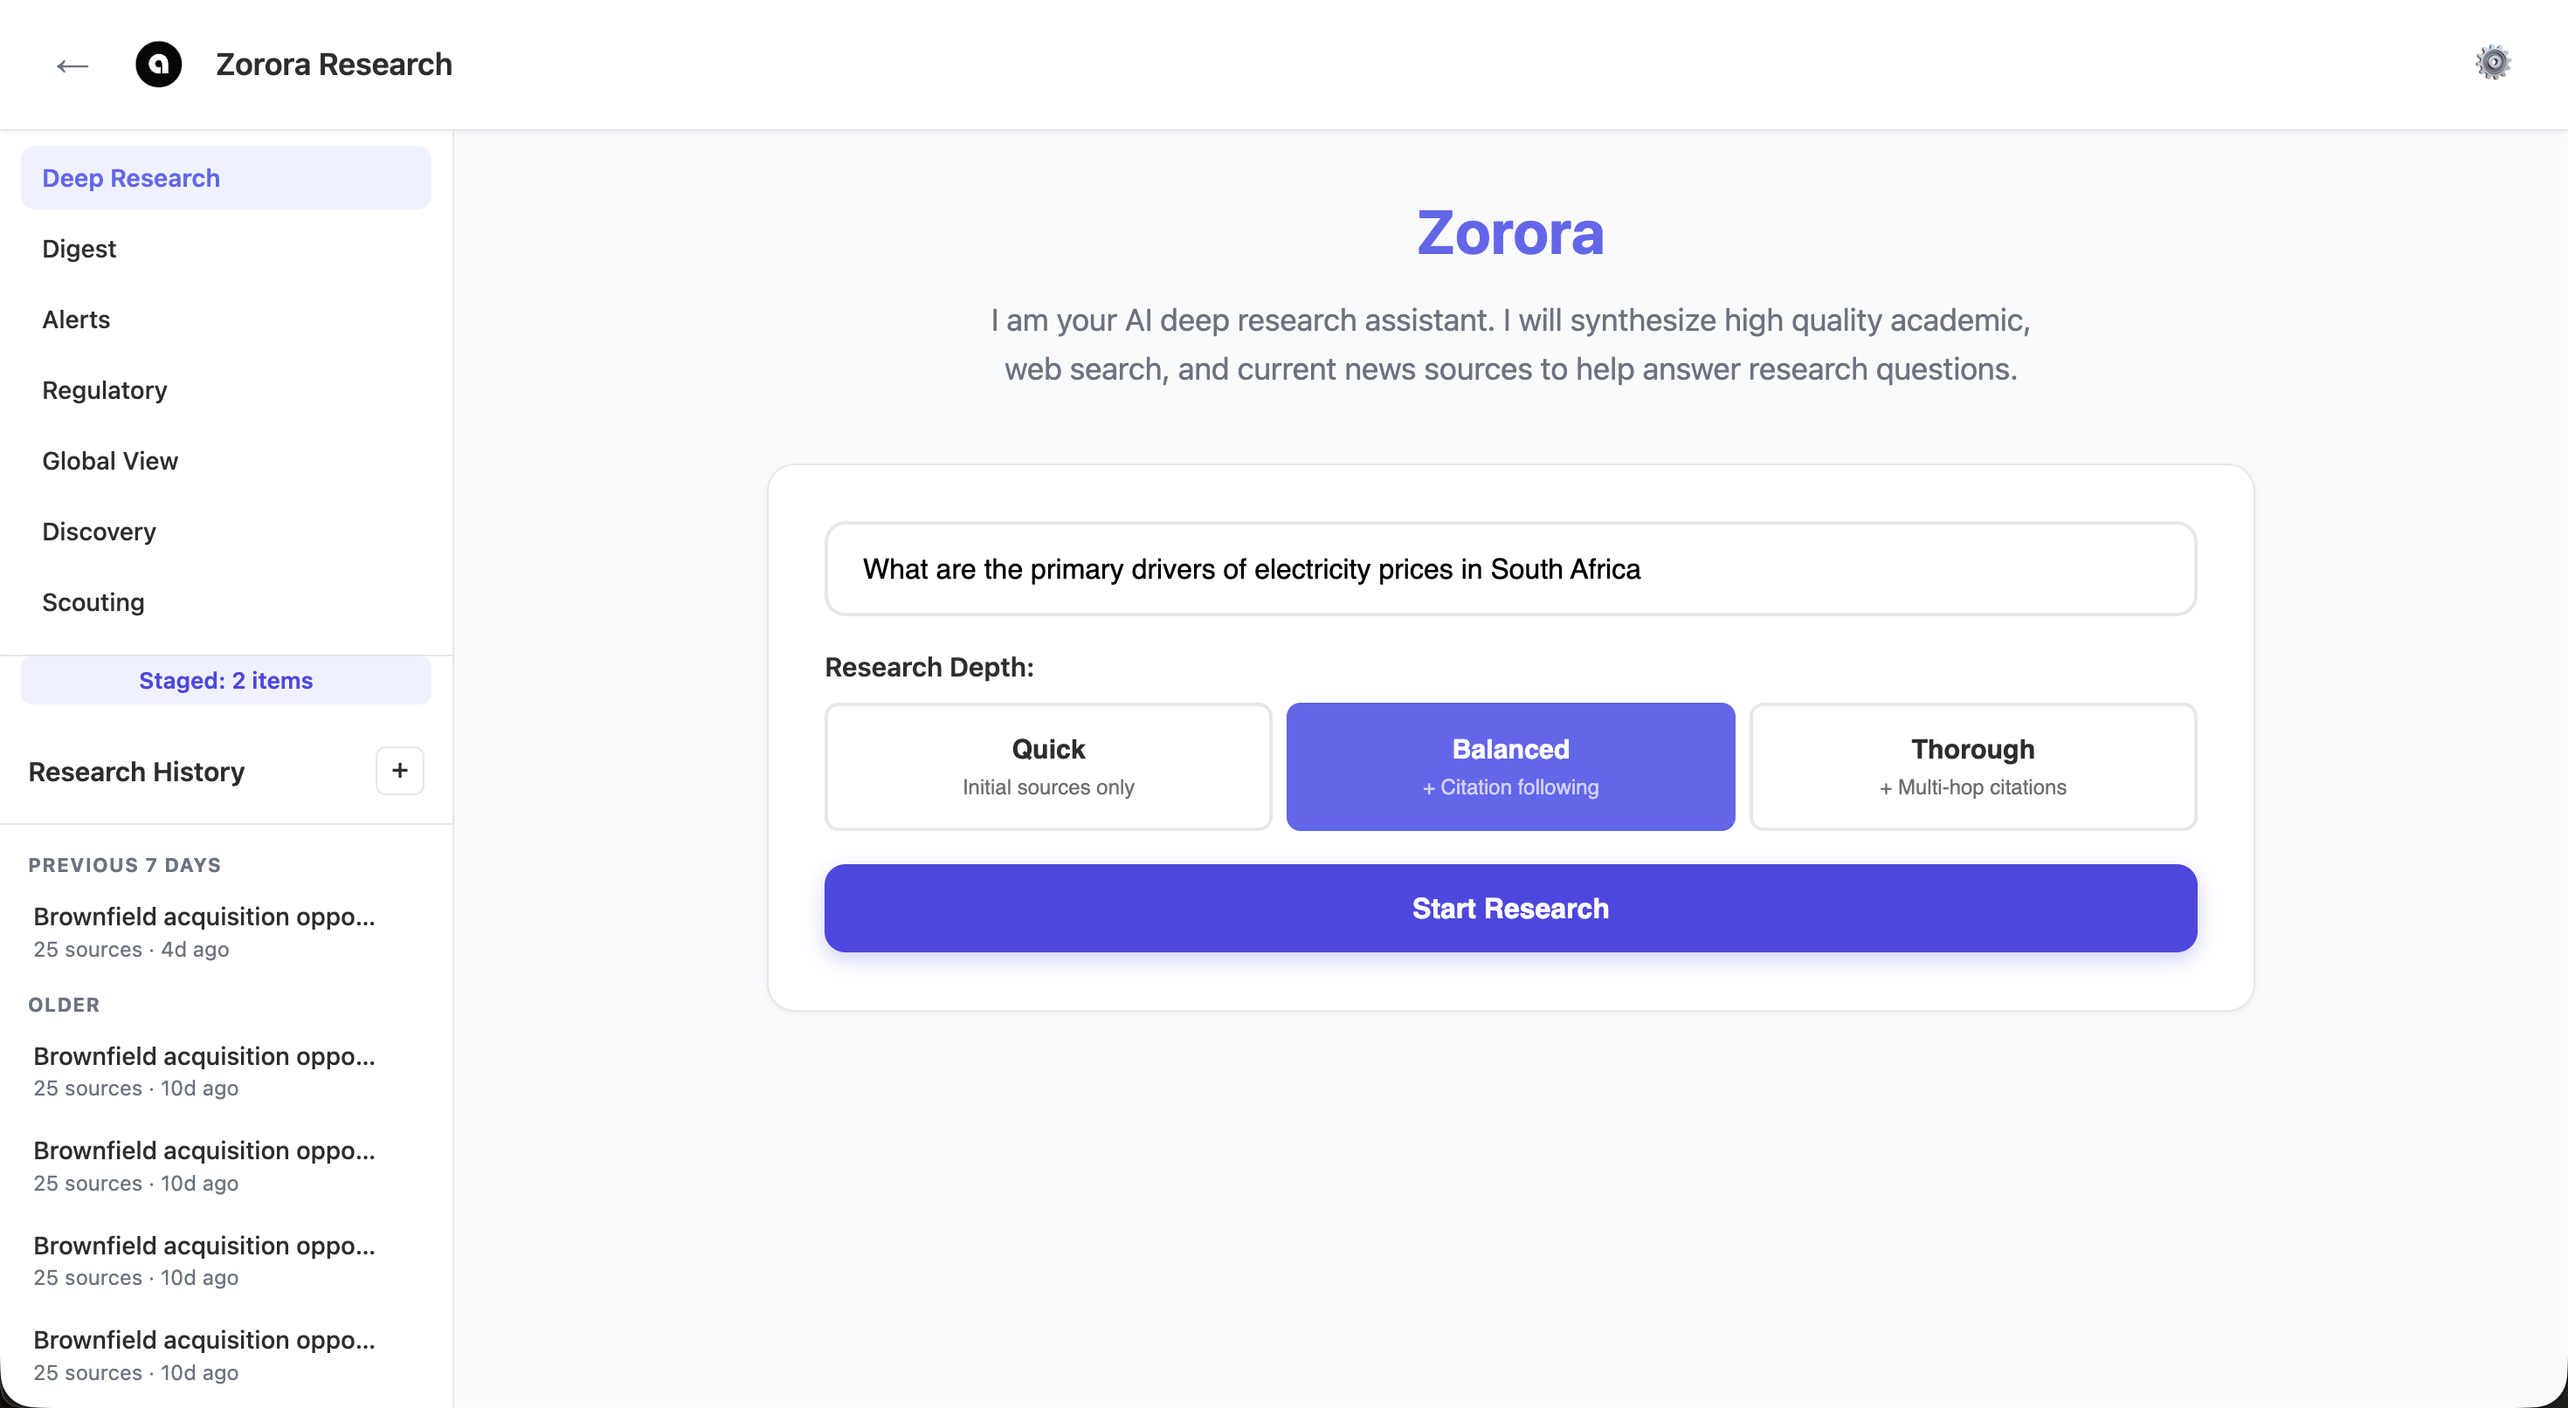Open the Digest section
Screen dimensions: 2568x1408
[79, 249]
